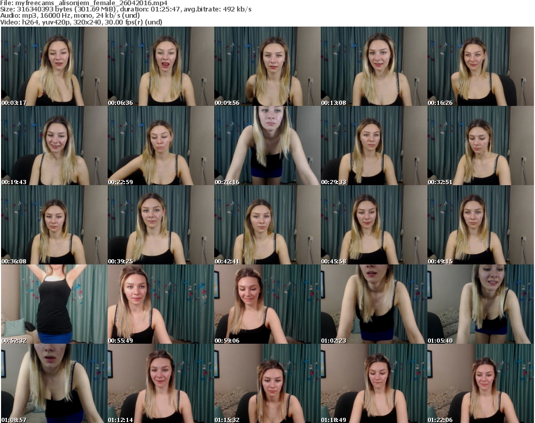This screenshot has height=423, width=535.
Task: Click the 'Audio: mp3, 16000 Hz' line
Action: point(70,16)
